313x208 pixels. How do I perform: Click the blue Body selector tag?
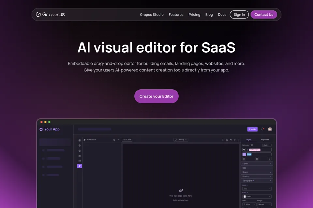tap(249, 154)
